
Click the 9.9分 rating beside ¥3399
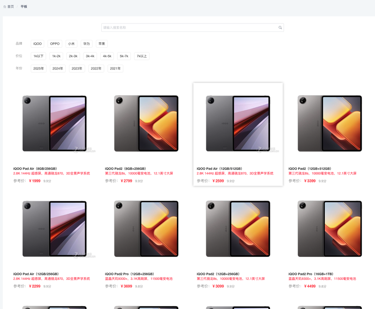coord(322,181)
